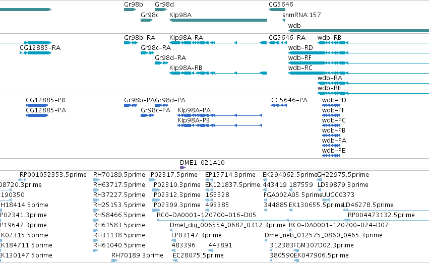Click the wdb-RD transcript label
429x263 pixels.
300,47
